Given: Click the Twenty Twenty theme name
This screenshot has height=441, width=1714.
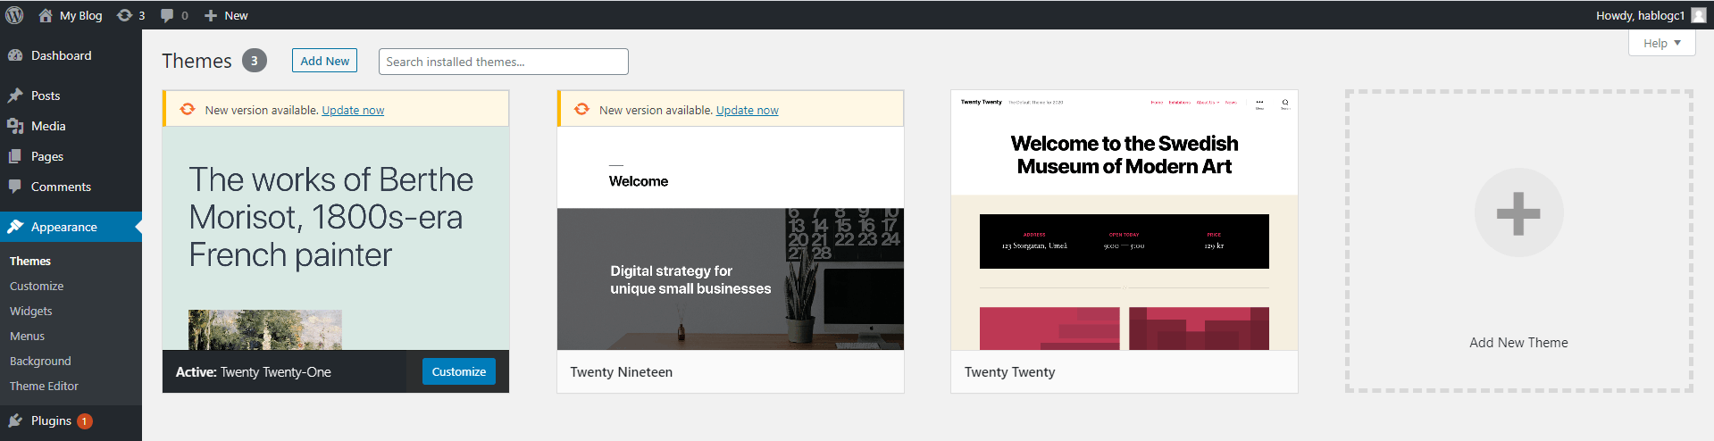Looking at the screenshot, I should tap(1009, 372).
